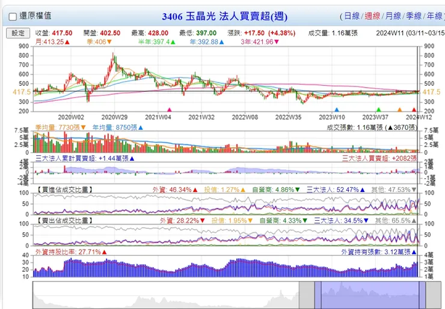Click the pink triangle marker near 2021W04
The height and width of the screenshot is (309, 445).
point(170,110)
